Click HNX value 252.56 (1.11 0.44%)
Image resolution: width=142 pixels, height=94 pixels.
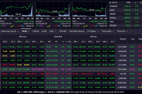(98, 21)
